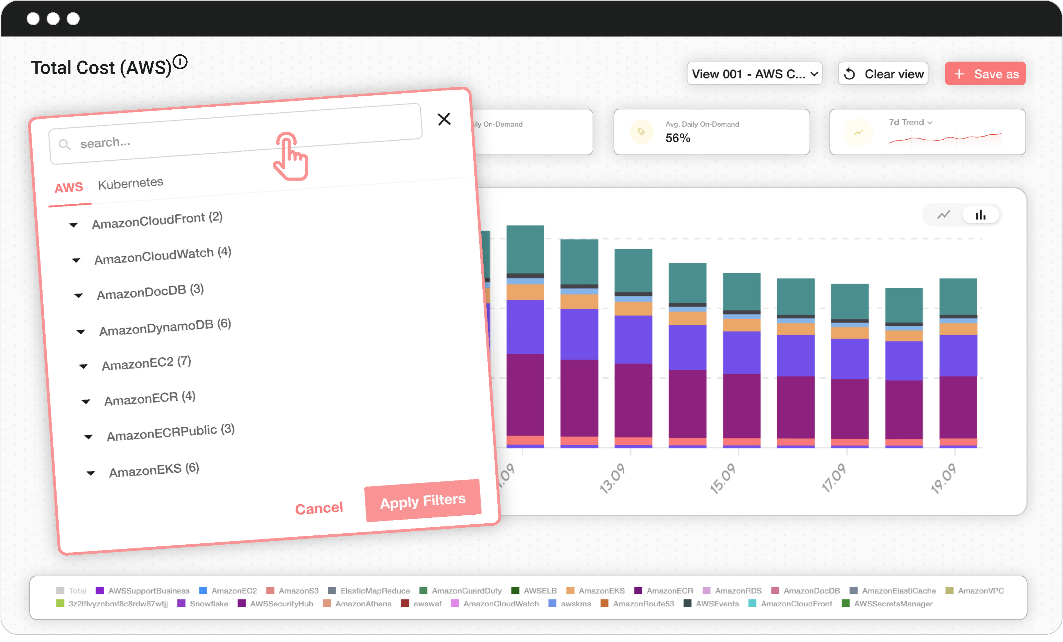
Task: Expand the AmazonCloudFront (2) group
Action: (x=74, y=225)
